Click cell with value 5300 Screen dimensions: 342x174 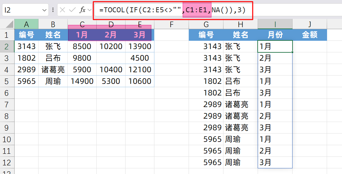[111, 81]
